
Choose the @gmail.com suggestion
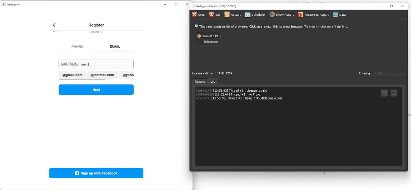(72, 75)
